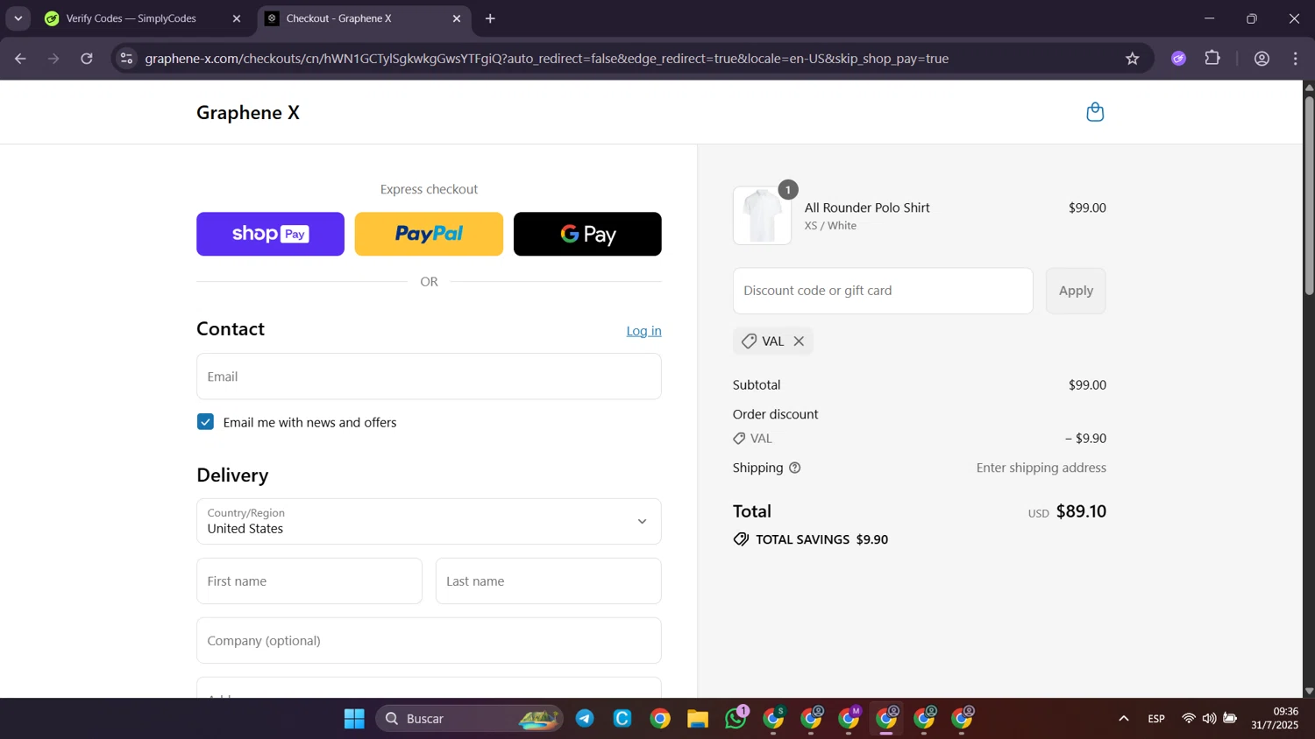Focus the Last name field

pyautogui.click(x=549, y=581)
